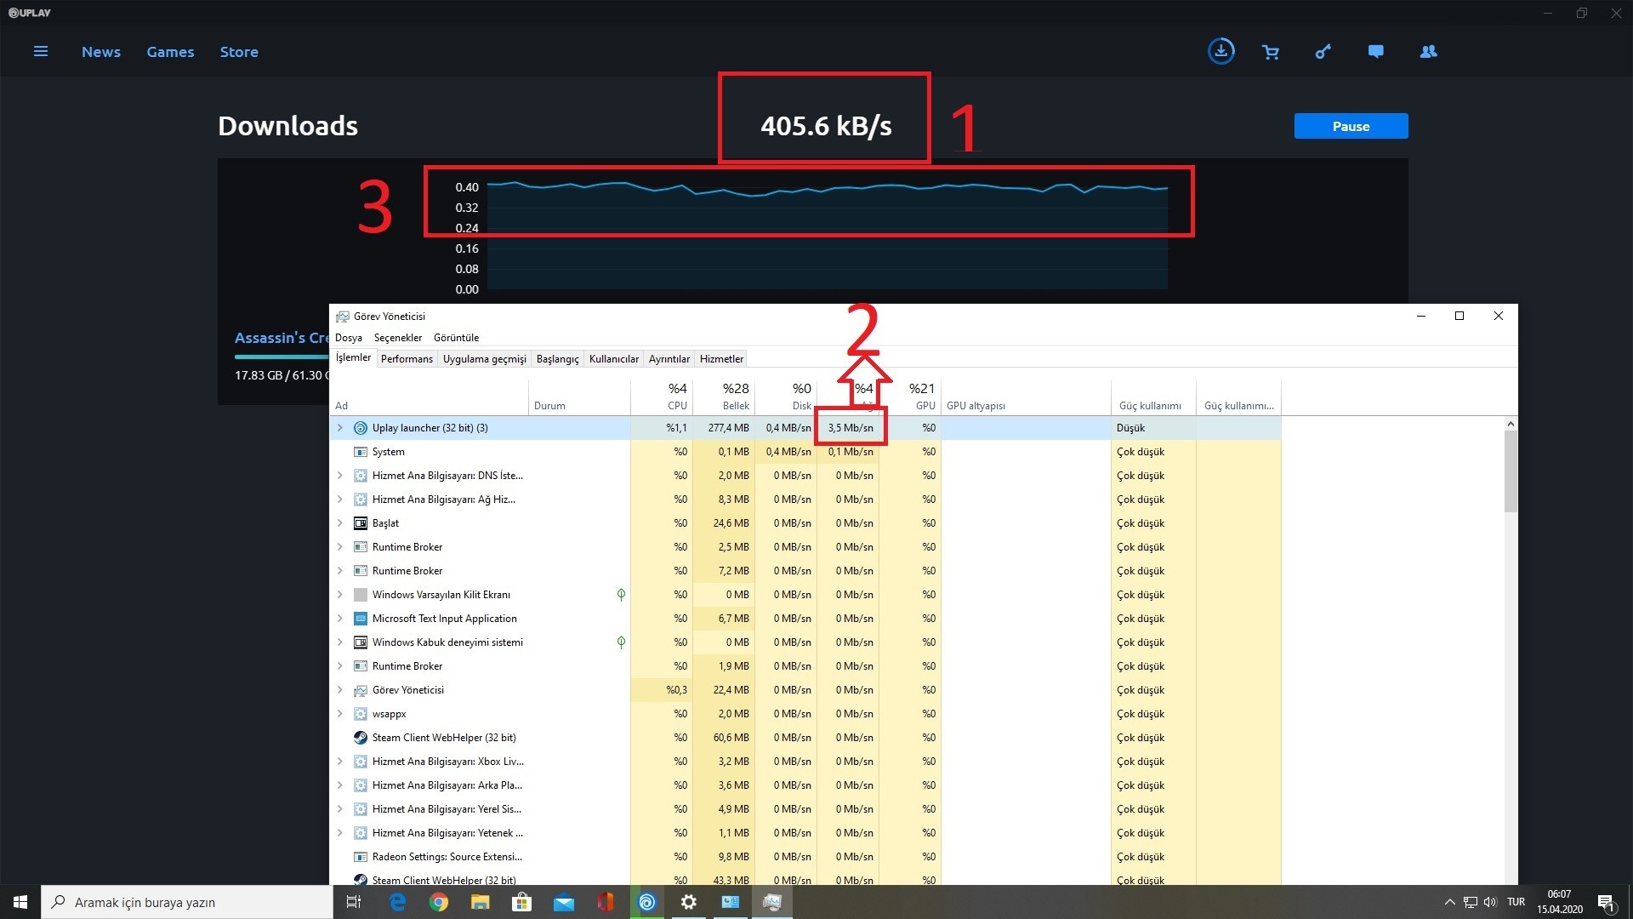
Task: Pause the current download
Action: (1351, 126)
